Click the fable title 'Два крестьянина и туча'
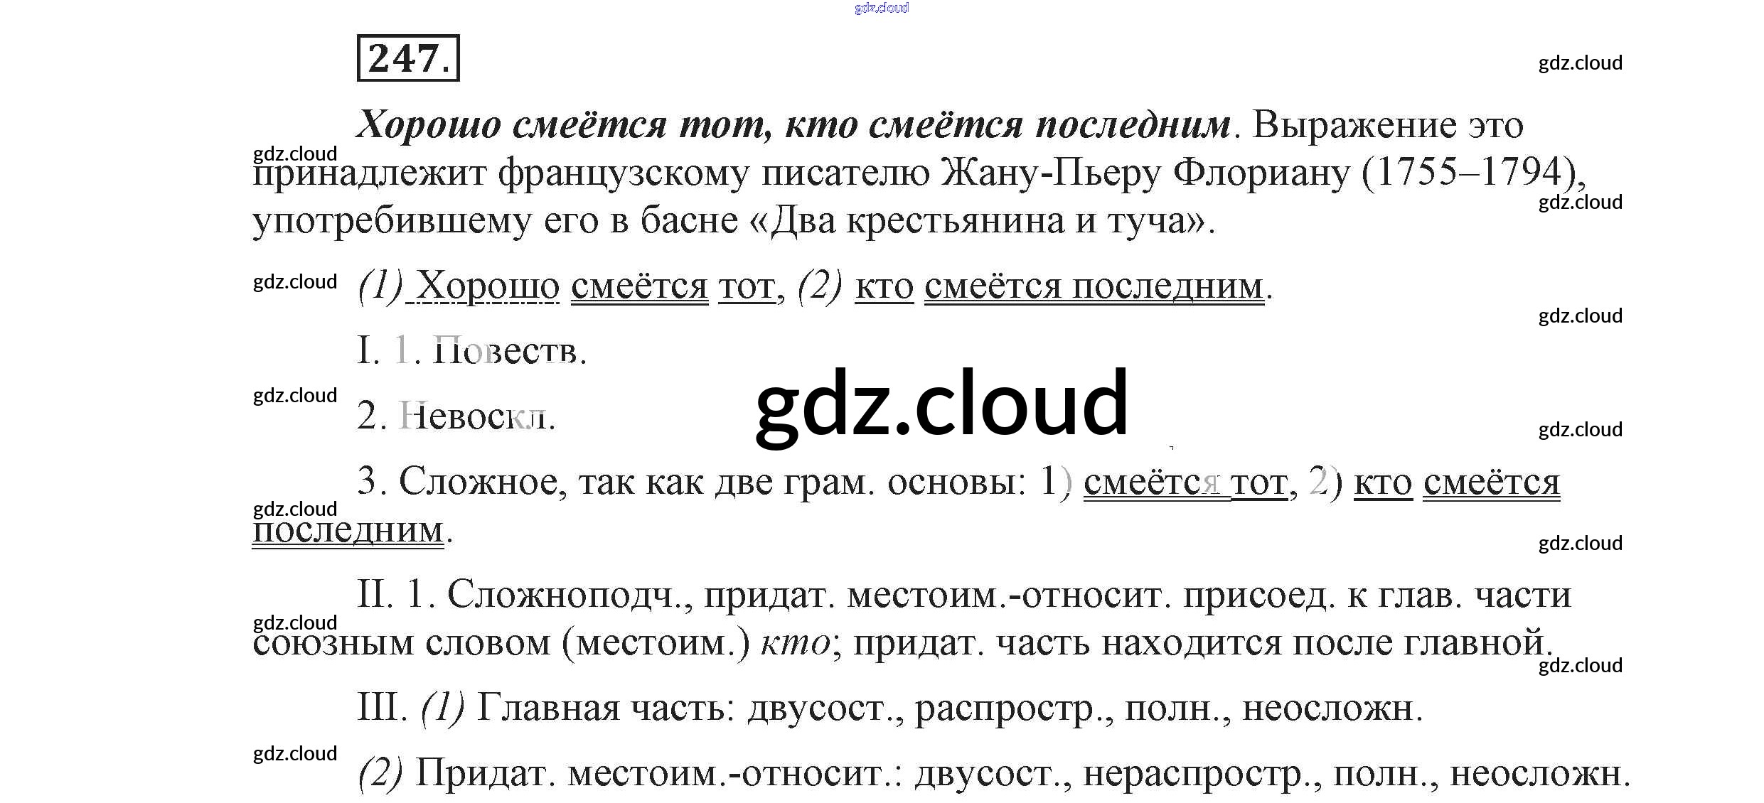Viewport: 1764px width, 803px height. (x=978, y=221)
